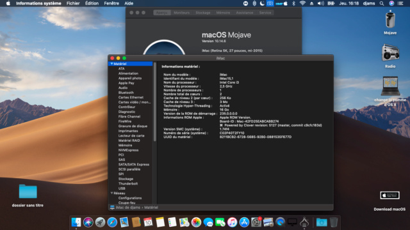Open the blue folder in the dock
The image size is (410, 230).
click(x=322, y=222)
